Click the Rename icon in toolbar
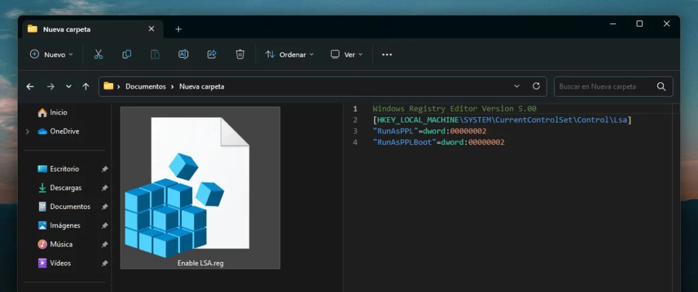Image resolution: width=698 pixels, height=292 pixels. pyautogui.click(x=183, y=54)
